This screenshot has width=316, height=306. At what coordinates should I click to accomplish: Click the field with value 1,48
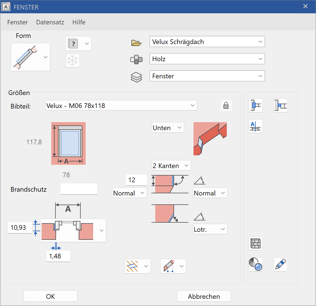tap(58, 256)
